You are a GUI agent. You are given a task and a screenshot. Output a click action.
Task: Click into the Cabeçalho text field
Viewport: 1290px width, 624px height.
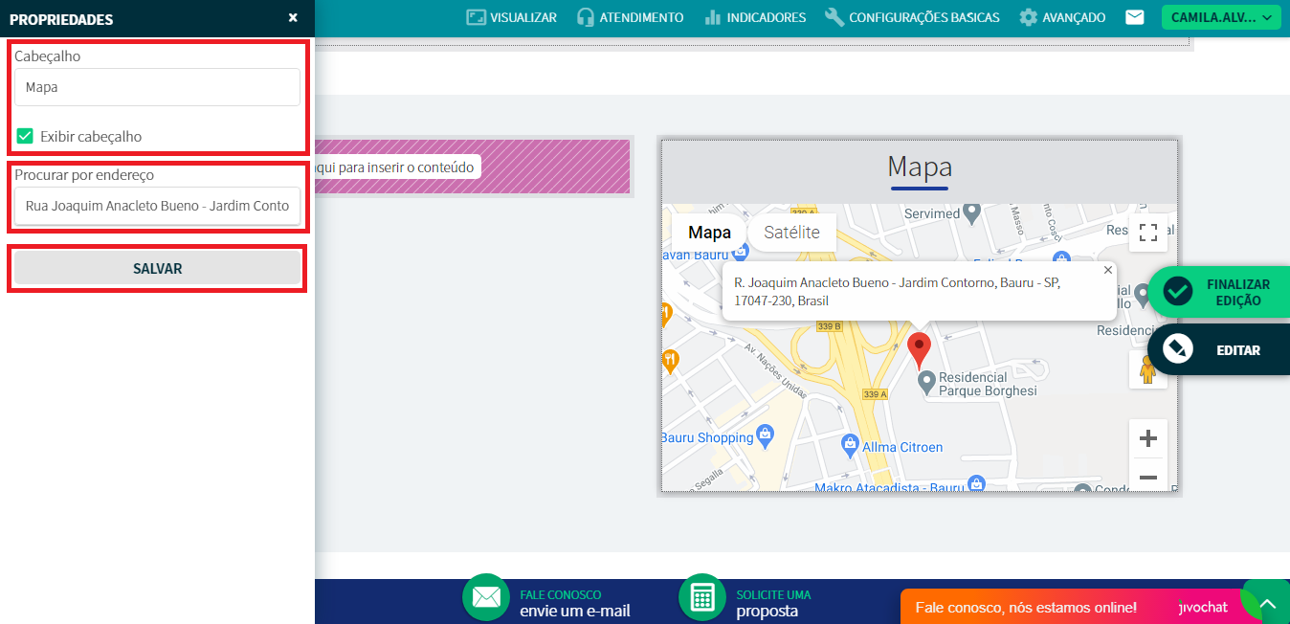[x=157, y=87]
